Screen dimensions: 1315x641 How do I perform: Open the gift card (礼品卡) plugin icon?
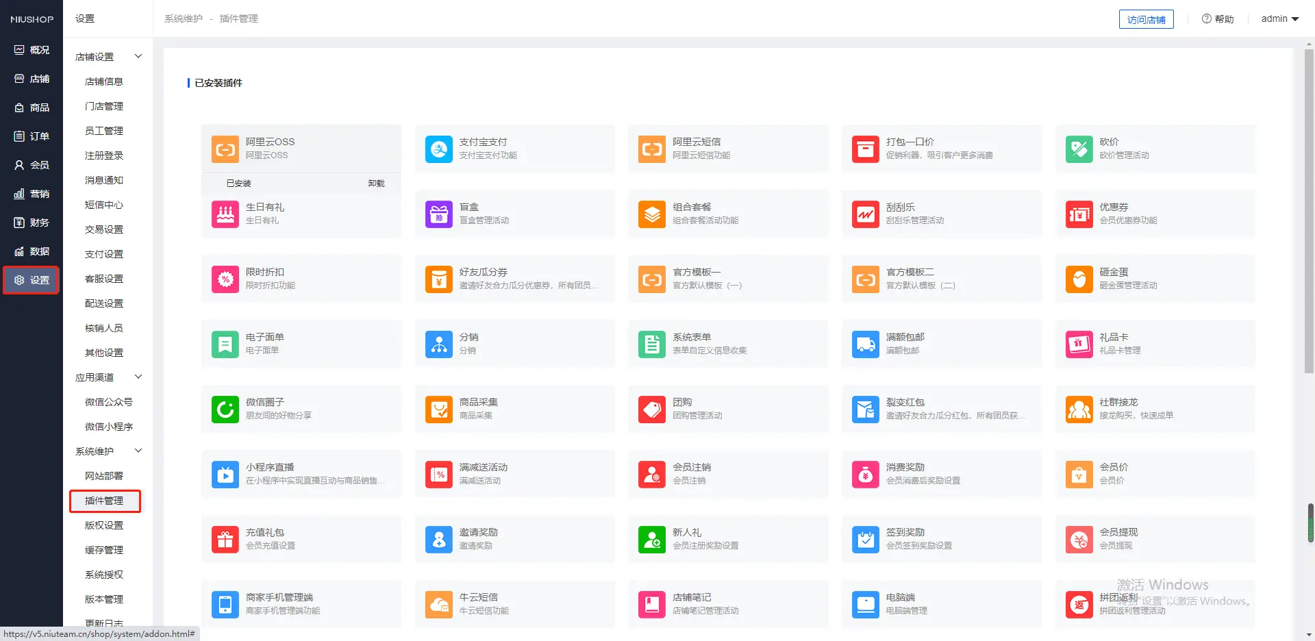click(x=1079, y=344)
